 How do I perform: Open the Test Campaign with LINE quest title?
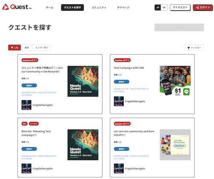[129, 68]
